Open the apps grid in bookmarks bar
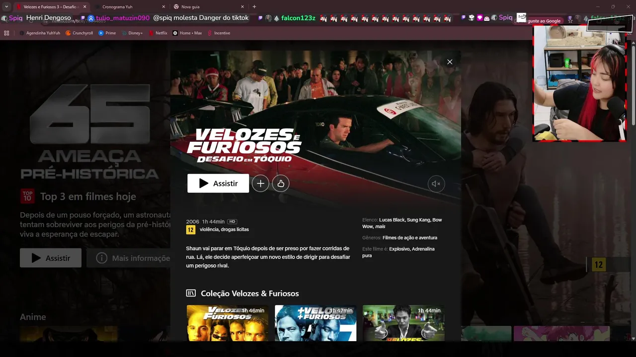Screen dimensions: 636x357 click(x=6, y=33)
